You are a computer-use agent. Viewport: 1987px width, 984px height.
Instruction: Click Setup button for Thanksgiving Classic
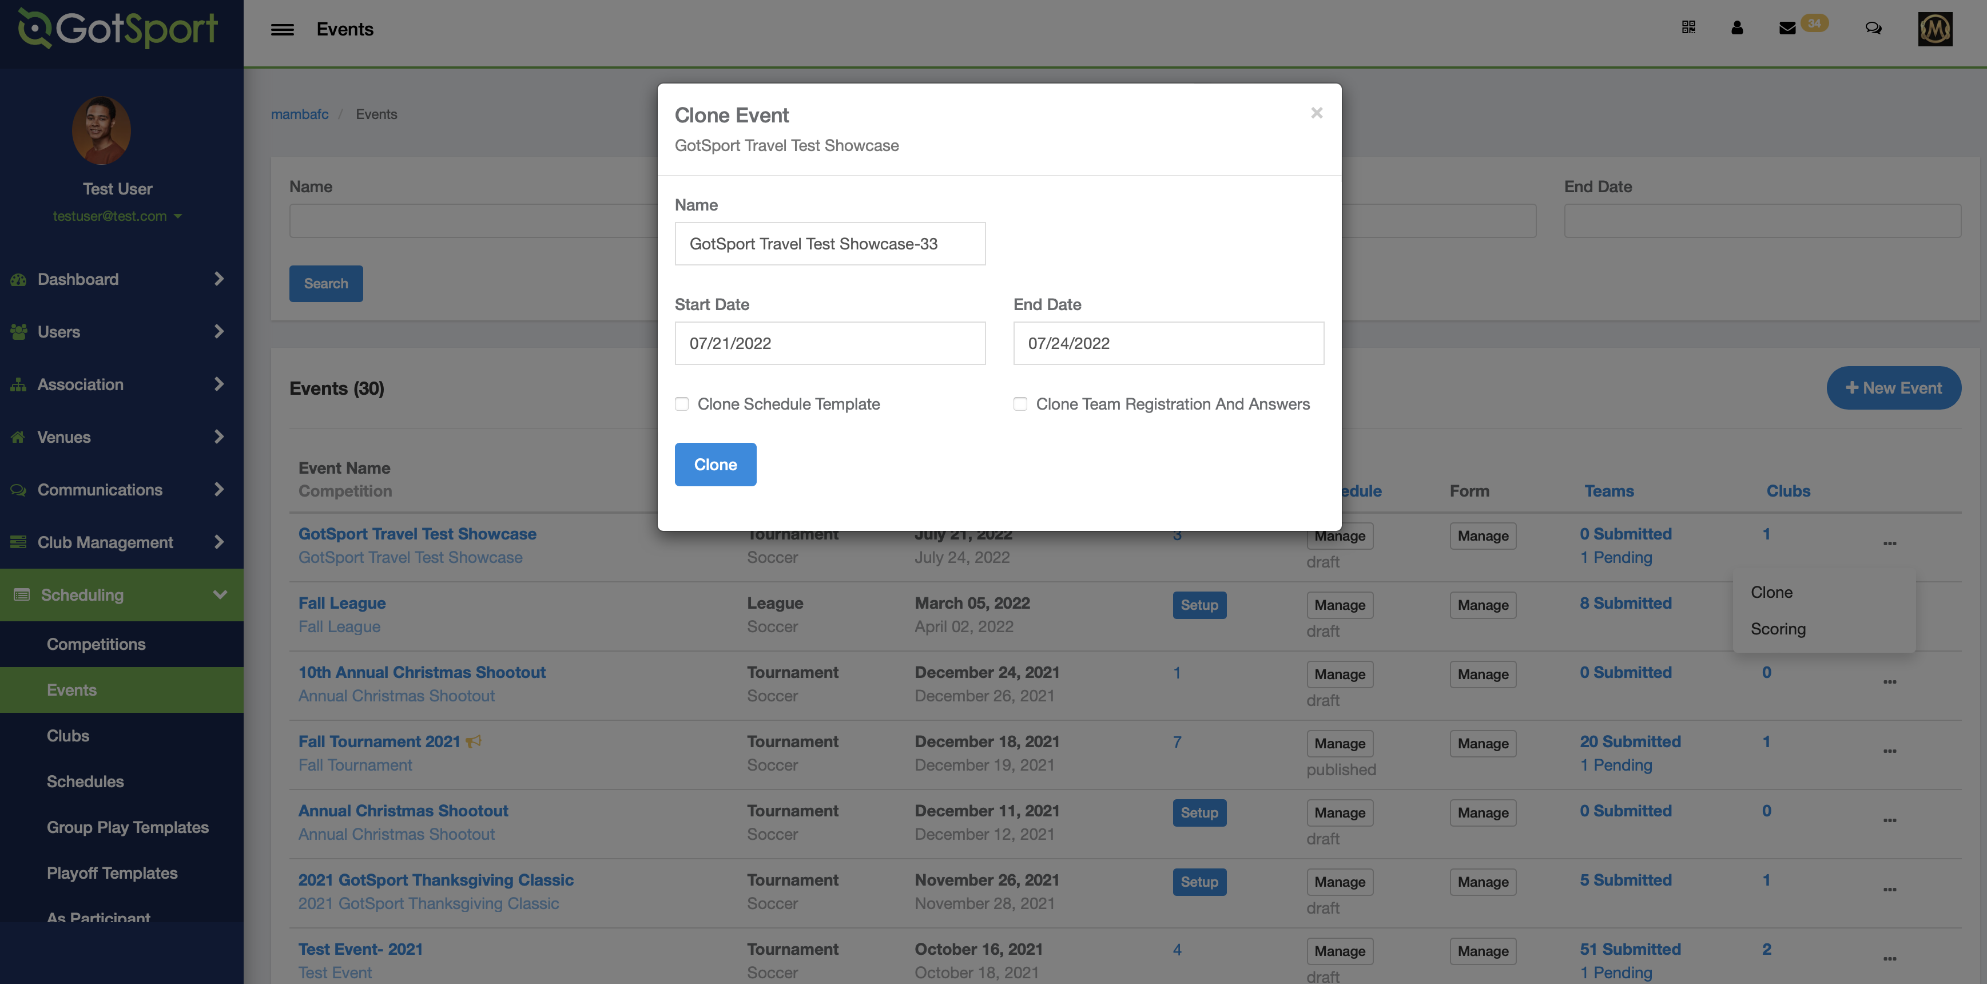[x=1199, y=882]
